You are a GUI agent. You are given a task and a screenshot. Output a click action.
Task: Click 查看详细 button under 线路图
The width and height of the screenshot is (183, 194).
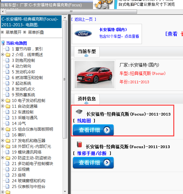[x=93, y=130]
